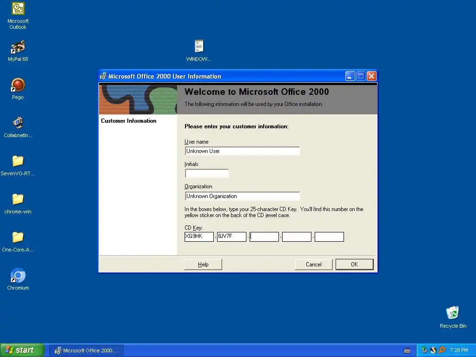Focus the fourth CD Key box
The image size is (476, 357).
[x=297, y=237]
